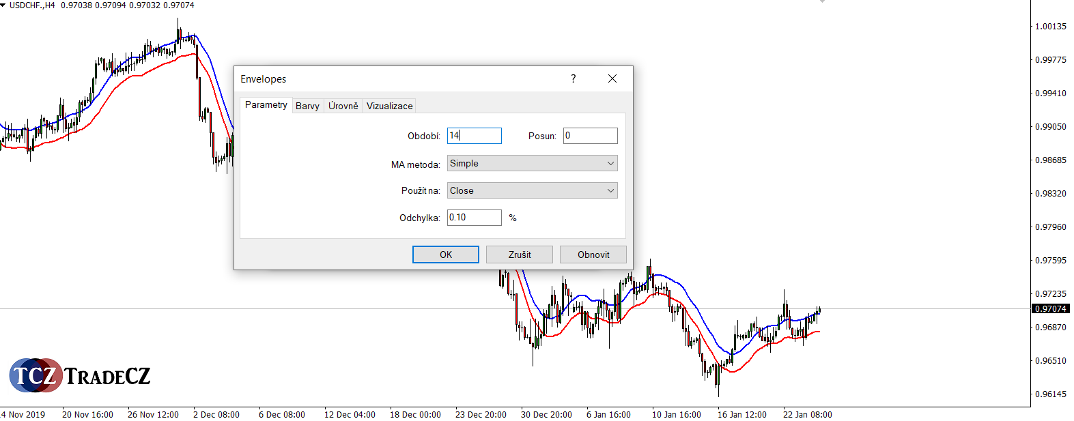Viewport: 1074px width, 421px height.
Task: Click the Odchylka percentage field
Action: [x=474, y=218]
